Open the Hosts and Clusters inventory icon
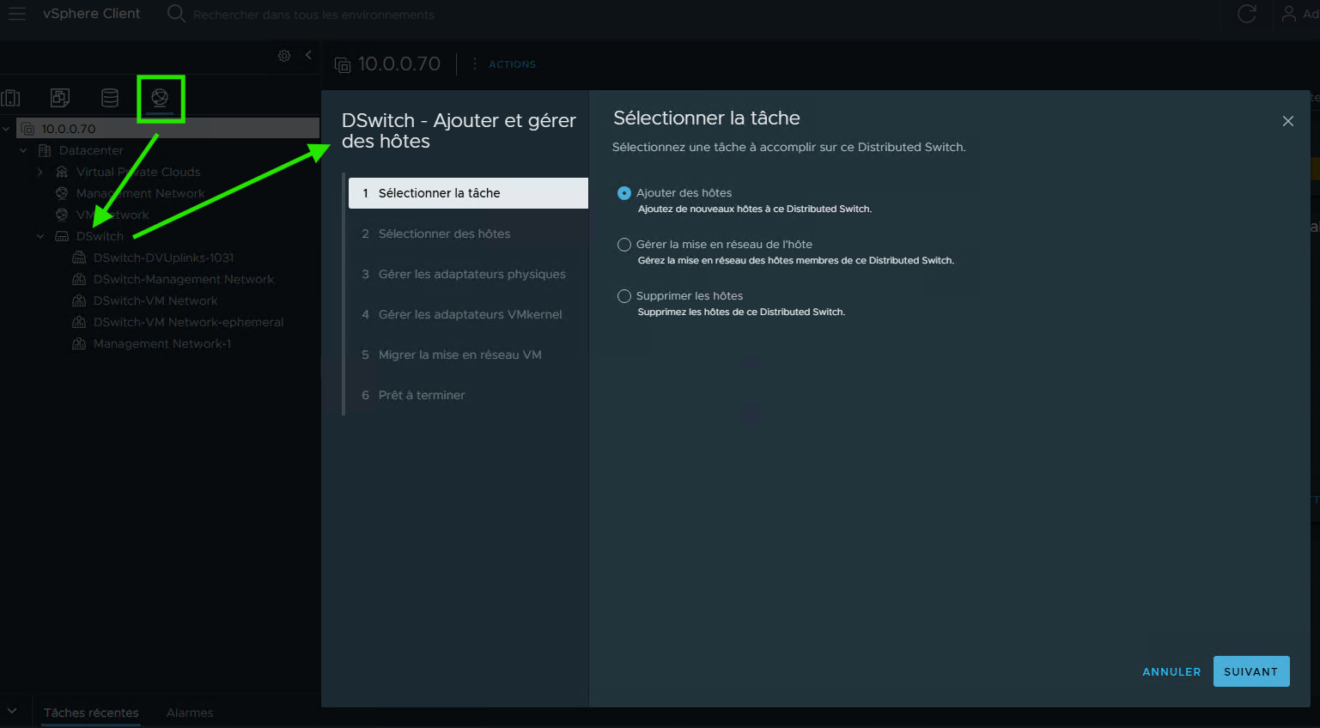The width and height of the screenshot is (1320, 728). [x=11, y=98]
